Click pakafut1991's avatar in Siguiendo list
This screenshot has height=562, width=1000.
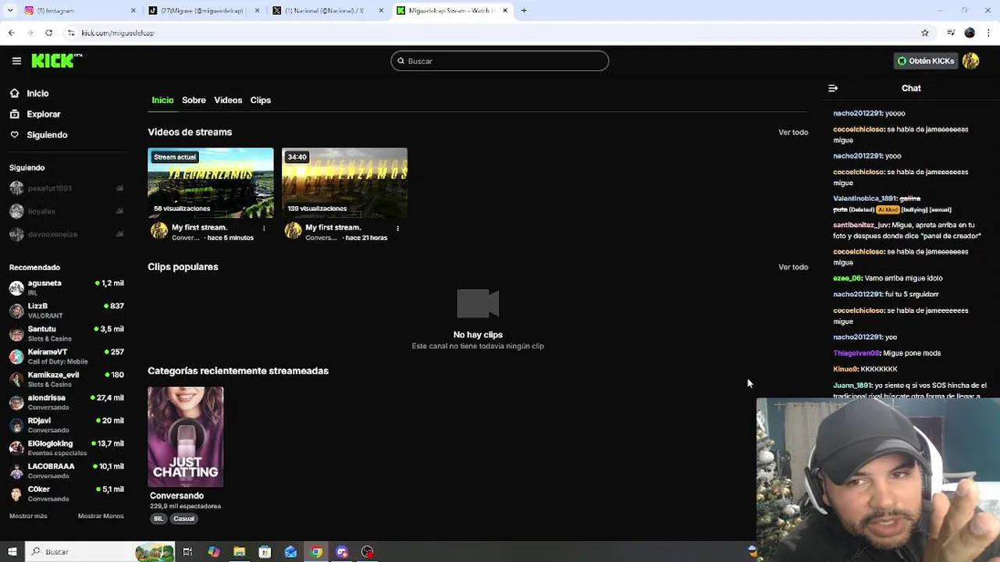(16, 188)
